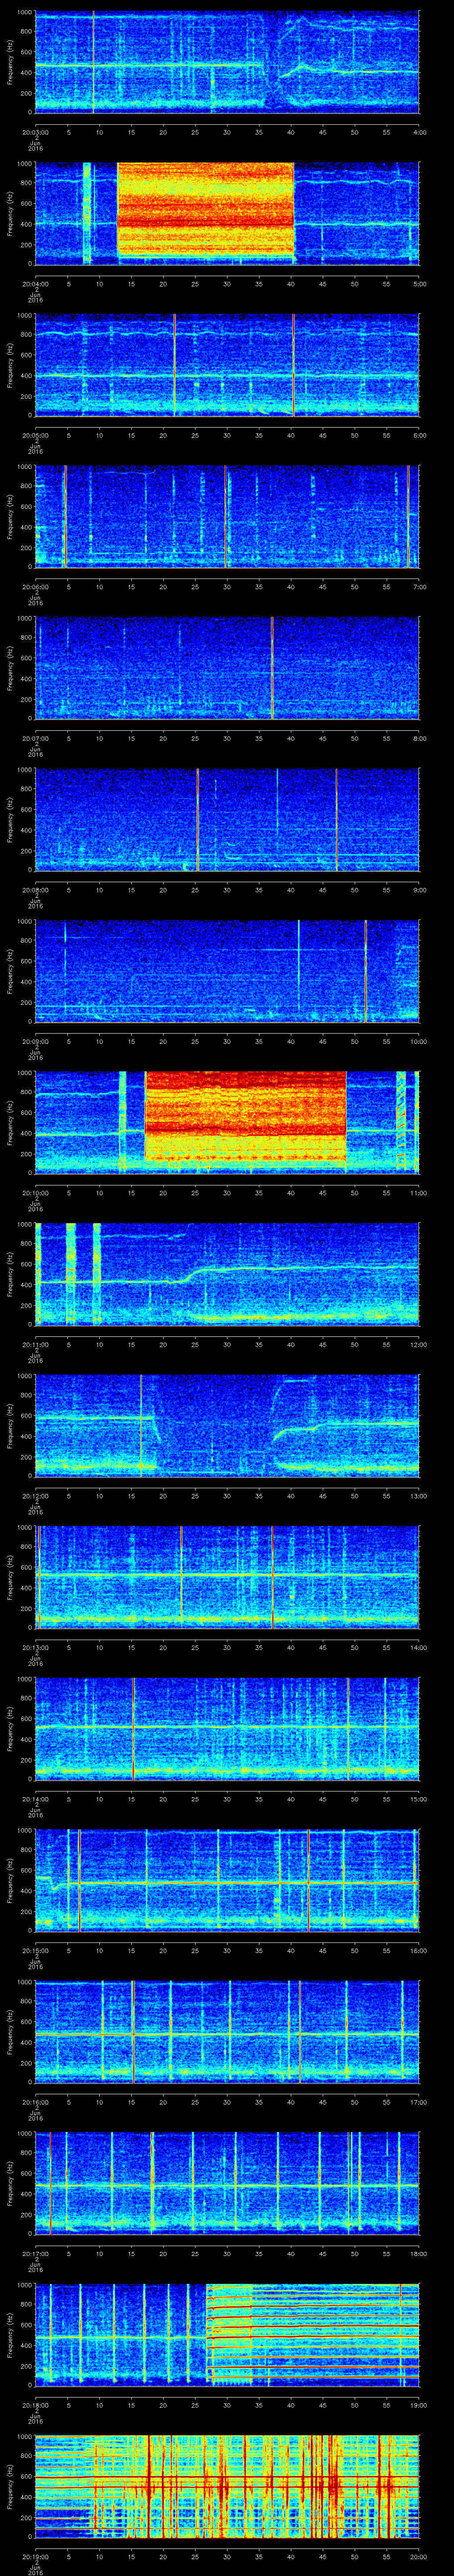This screenshot has width=454, height=2576.
Task: Select the spectrogram panel starting at 20:05:00
Action: (x=227, y=365)
